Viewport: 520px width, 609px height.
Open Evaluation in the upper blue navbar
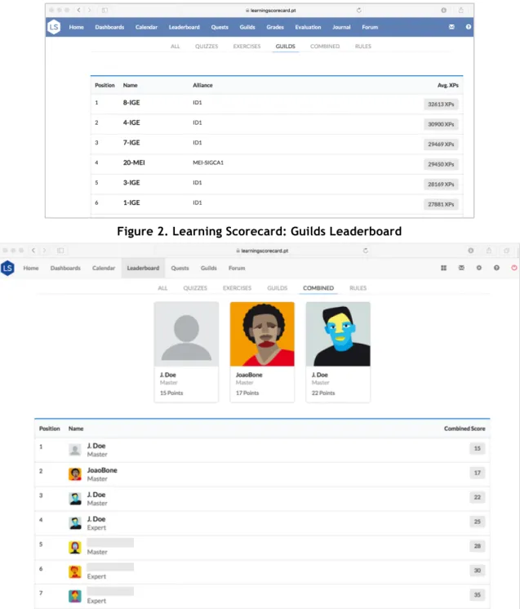coord(308,27)
